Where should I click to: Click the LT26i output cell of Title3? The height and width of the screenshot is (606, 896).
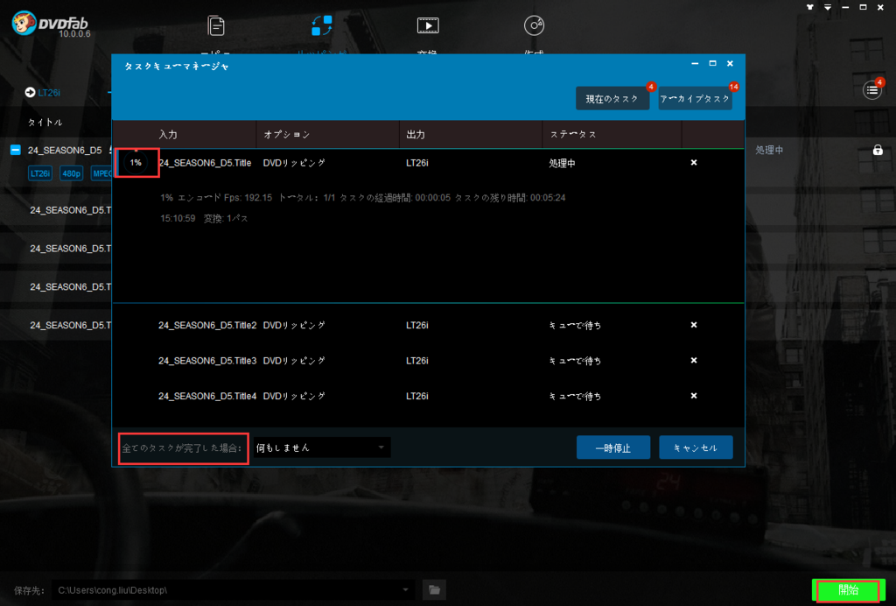coord(417,361)
